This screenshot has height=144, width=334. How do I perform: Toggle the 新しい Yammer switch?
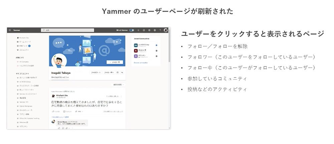132,30
